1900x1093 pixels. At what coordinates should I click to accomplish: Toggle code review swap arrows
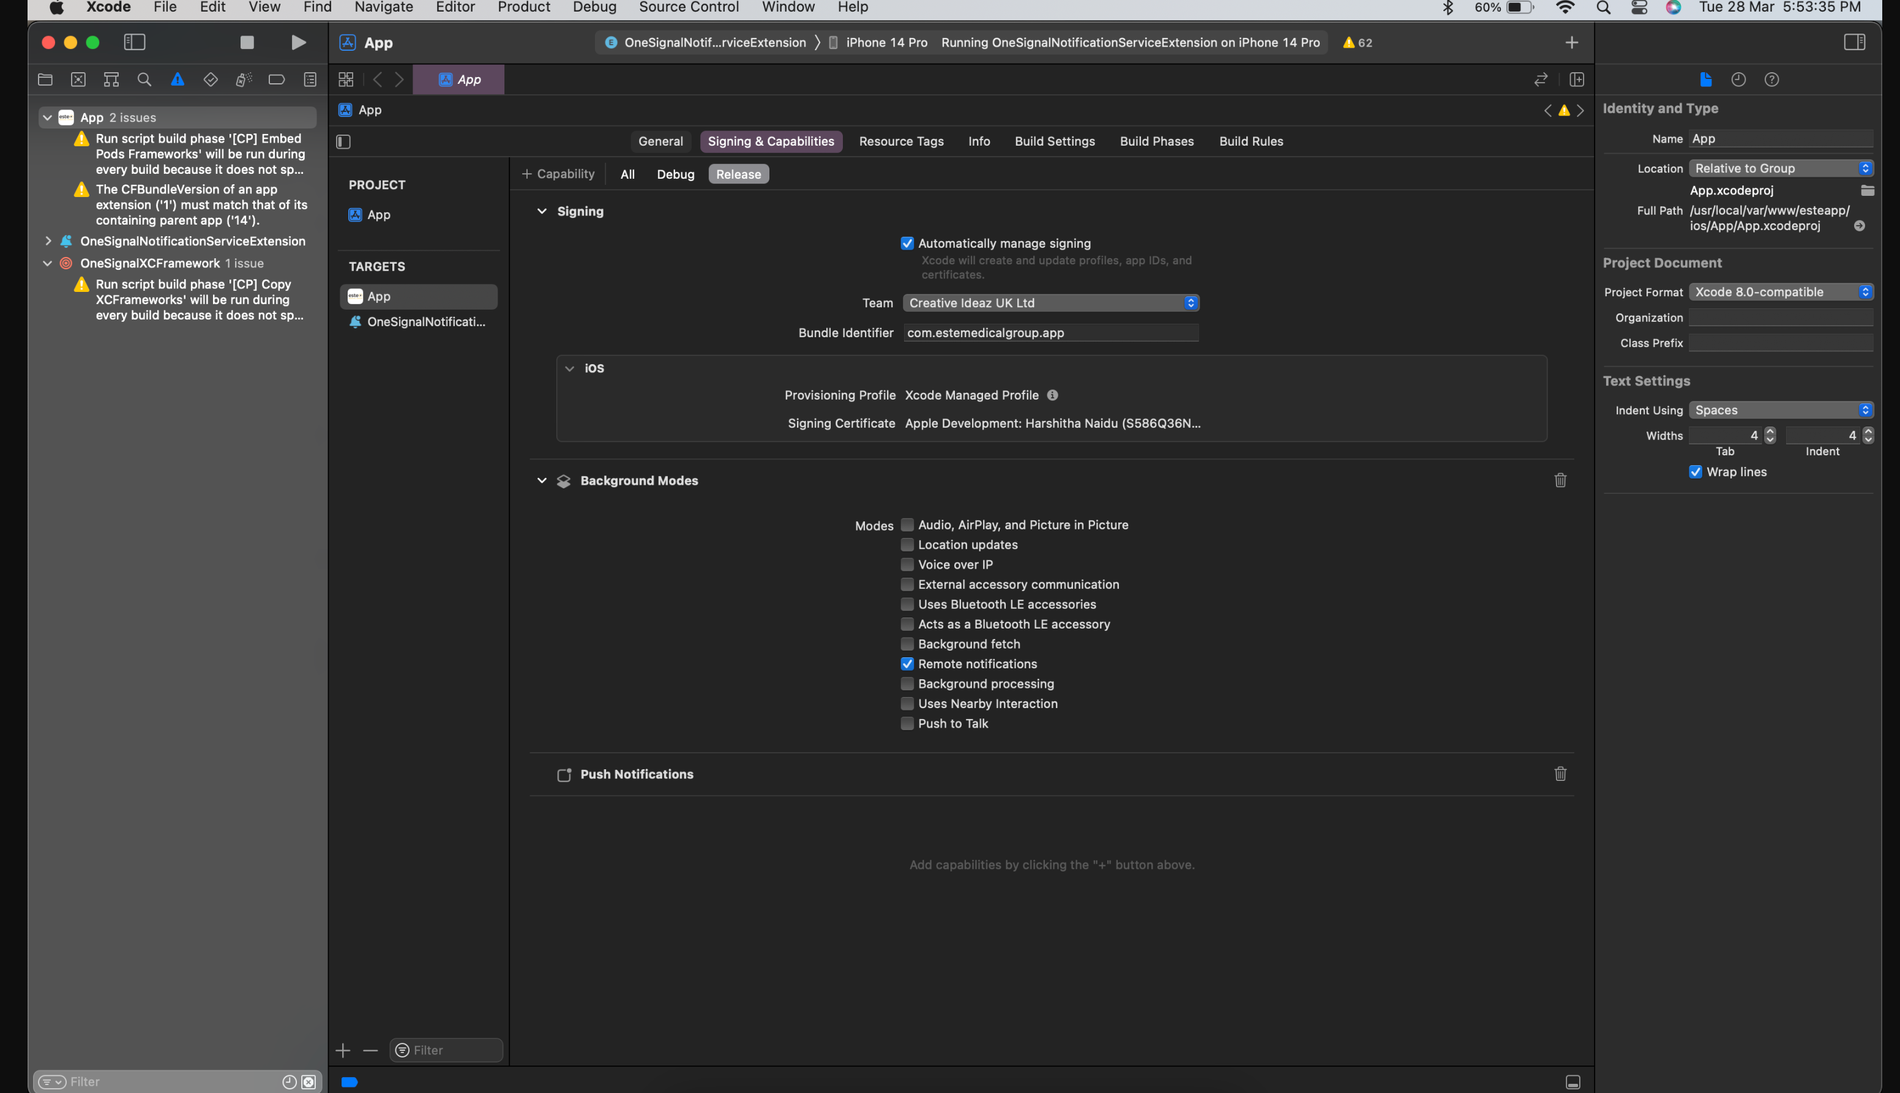pos(1541,80)
